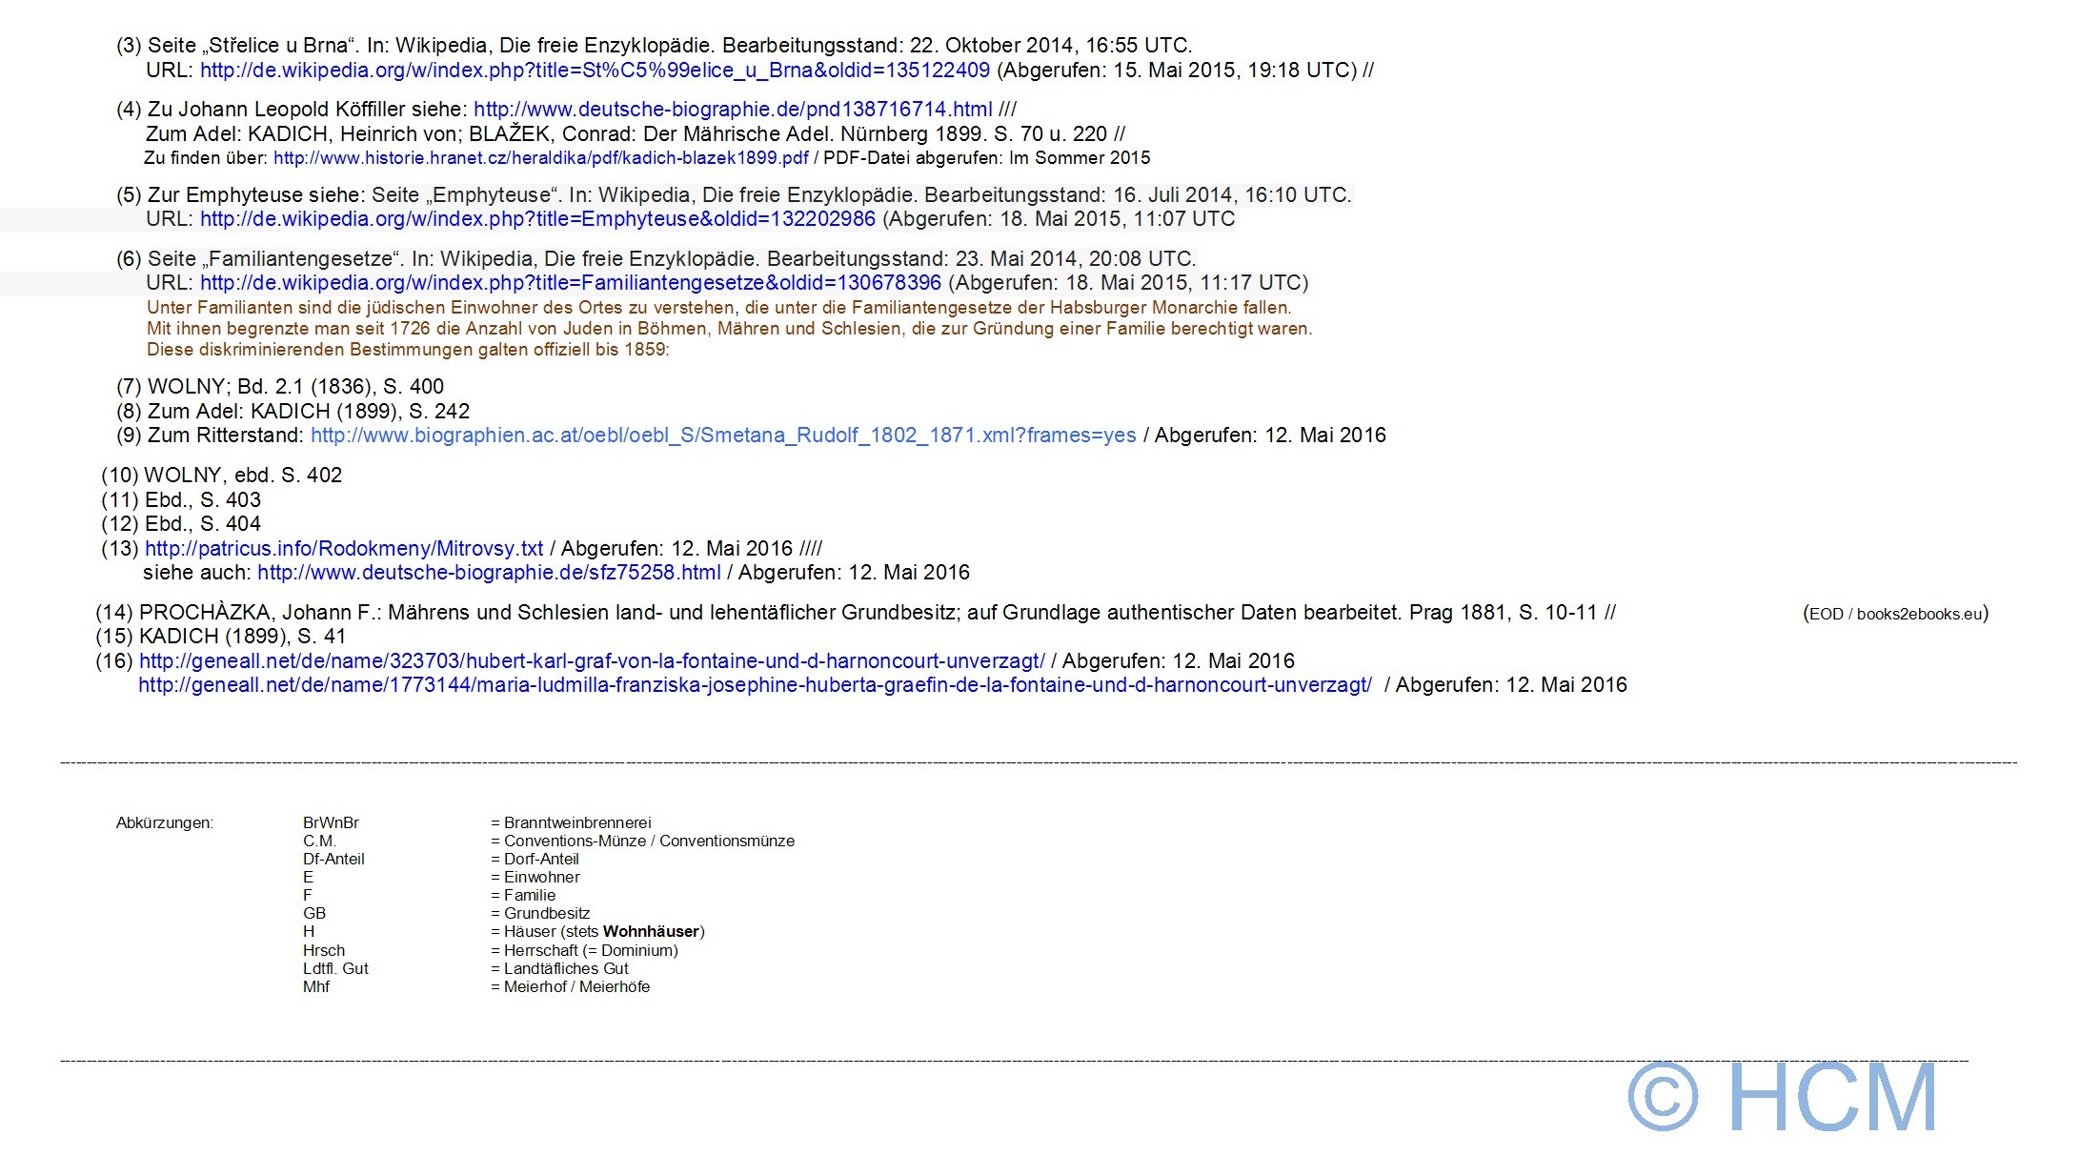Click footnote (7) WOLNY Bd. 2.1
This screenshot has width=2100, height=1156.
pyautogui.click(x=280, y=387)
